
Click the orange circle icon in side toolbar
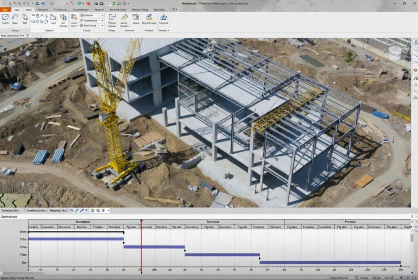[x=415, y=70]
